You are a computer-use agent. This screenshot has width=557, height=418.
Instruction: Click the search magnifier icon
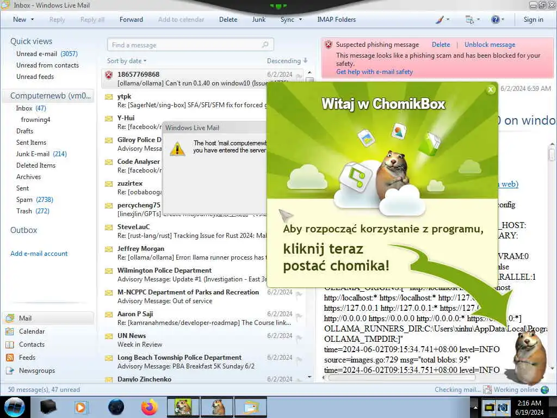[x=265, y=45]
